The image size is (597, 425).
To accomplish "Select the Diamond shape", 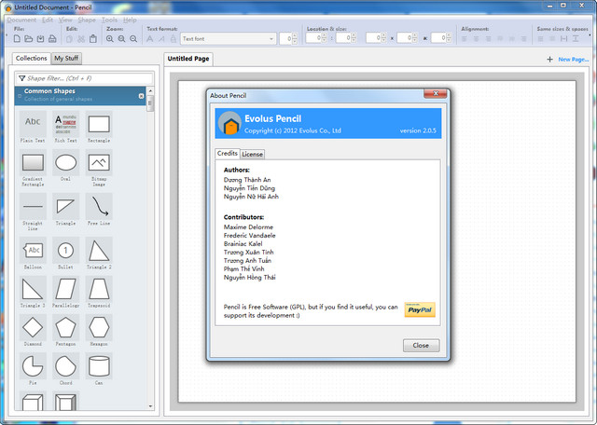I will pyautogui.click(x=33, y=330).
